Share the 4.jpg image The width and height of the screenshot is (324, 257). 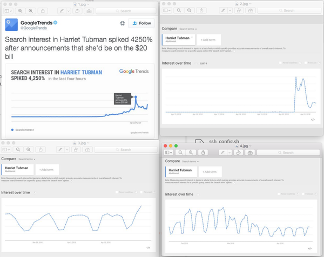(x=203, y=152)
